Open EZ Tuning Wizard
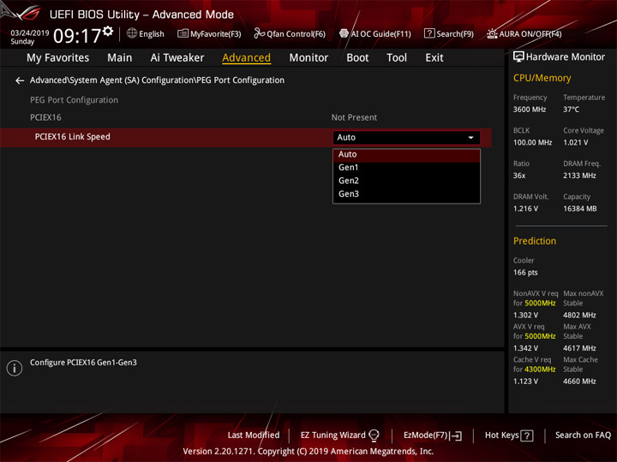Image resolution: width=617 pixels, height=462 pixels. tap(339, 435)
